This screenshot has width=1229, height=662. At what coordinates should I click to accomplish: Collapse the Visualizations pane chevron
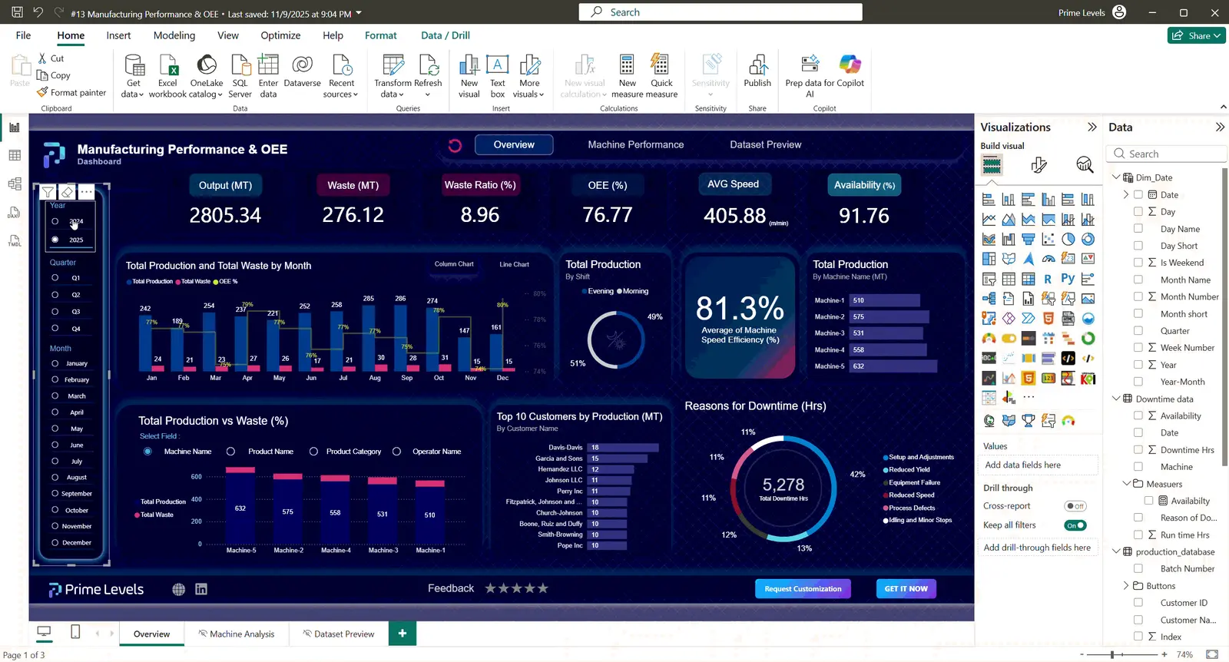coord(1092,127)
